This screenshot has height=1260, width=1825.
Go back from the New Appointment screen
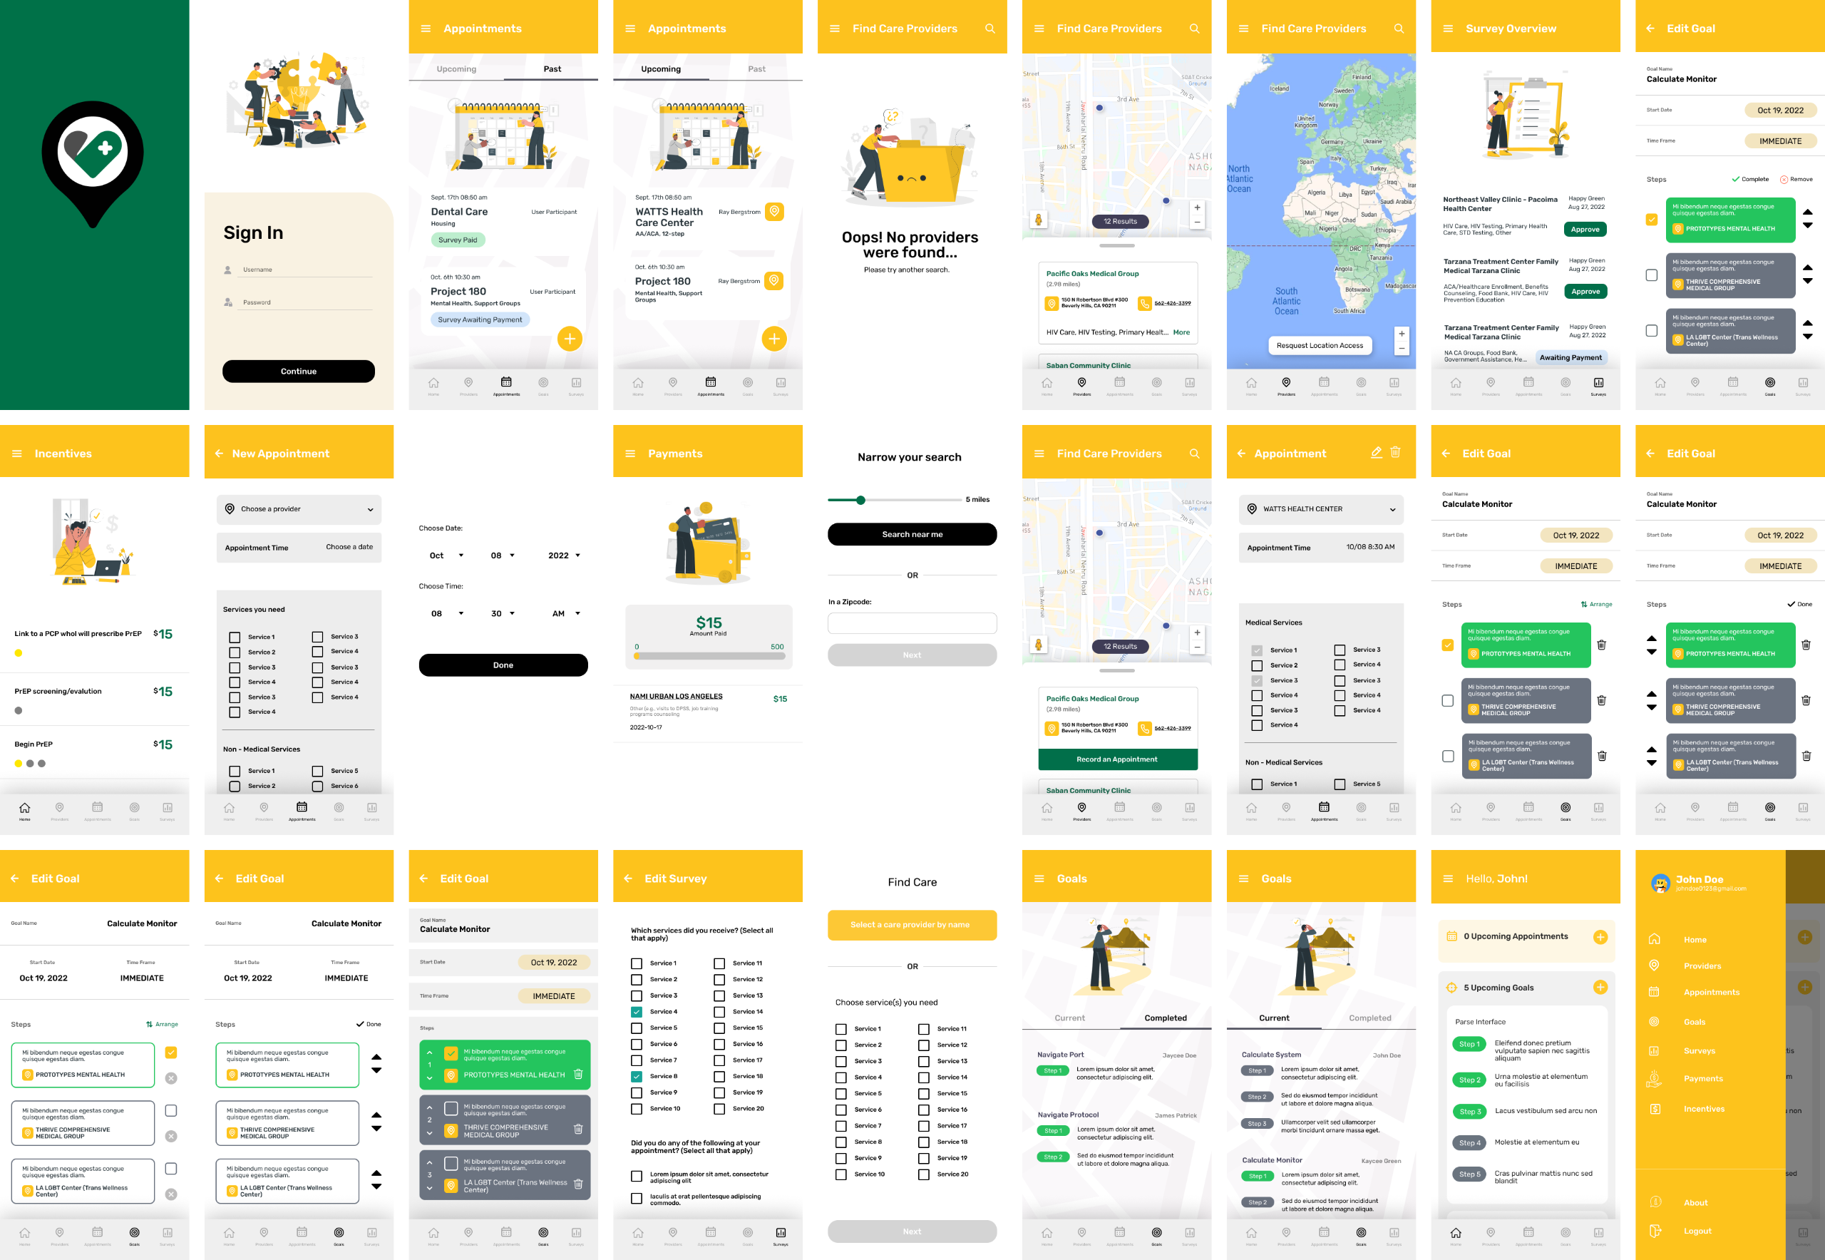[219, 454]
